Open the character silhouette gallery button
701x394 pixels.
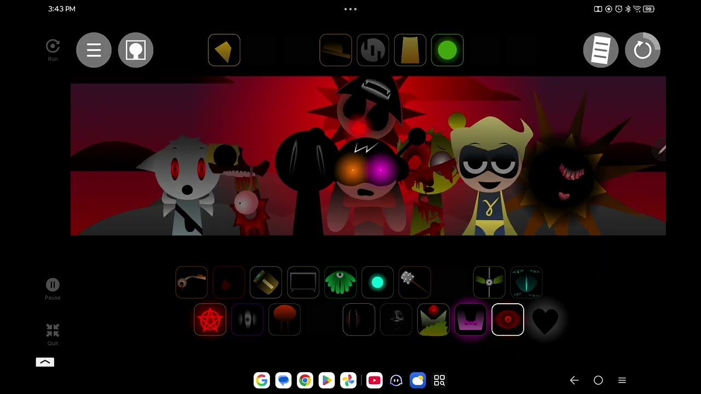(x=135, y=50)
